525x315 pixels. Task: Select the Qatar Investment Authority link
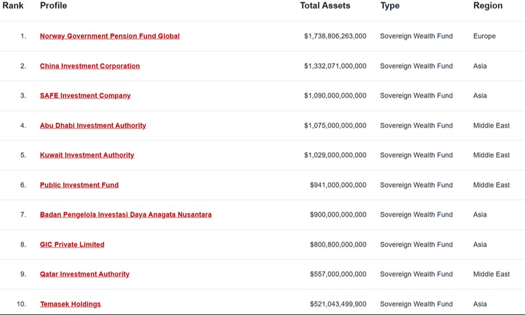click(85, 274)
